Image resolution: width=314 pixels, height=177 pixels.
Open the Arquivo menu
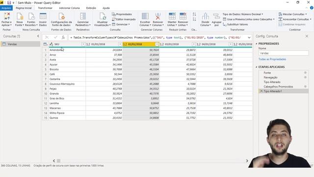pyautogui.click(x=6, y=8)
